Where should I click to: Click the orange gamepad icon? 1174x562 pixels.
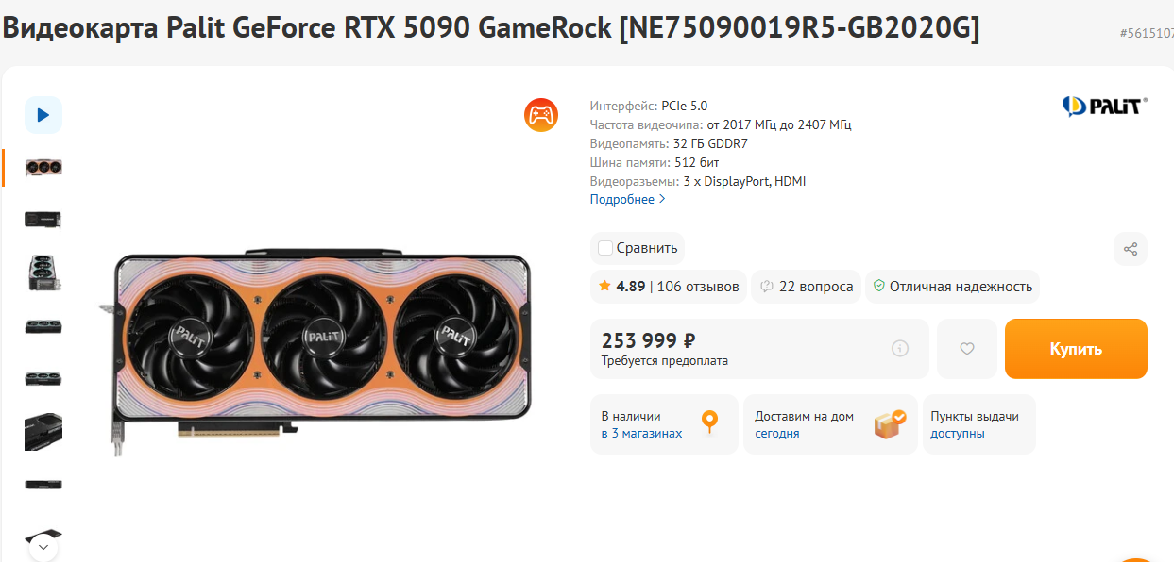pyautogui.click(x=541, y=115)
